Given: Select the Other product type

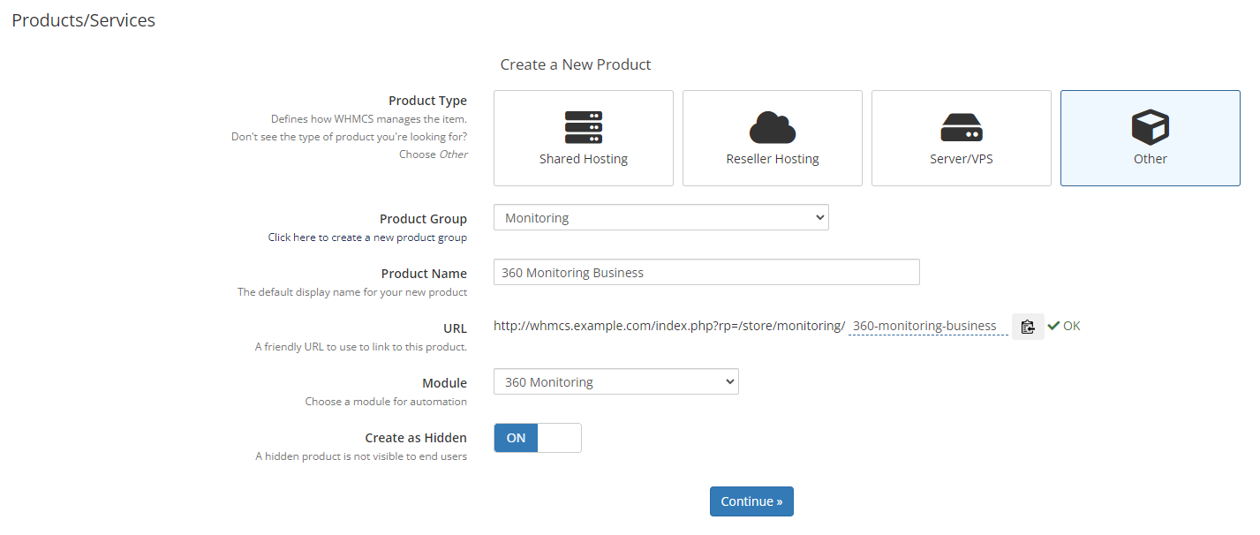Looking at the screenshot, I should 1151,138.
